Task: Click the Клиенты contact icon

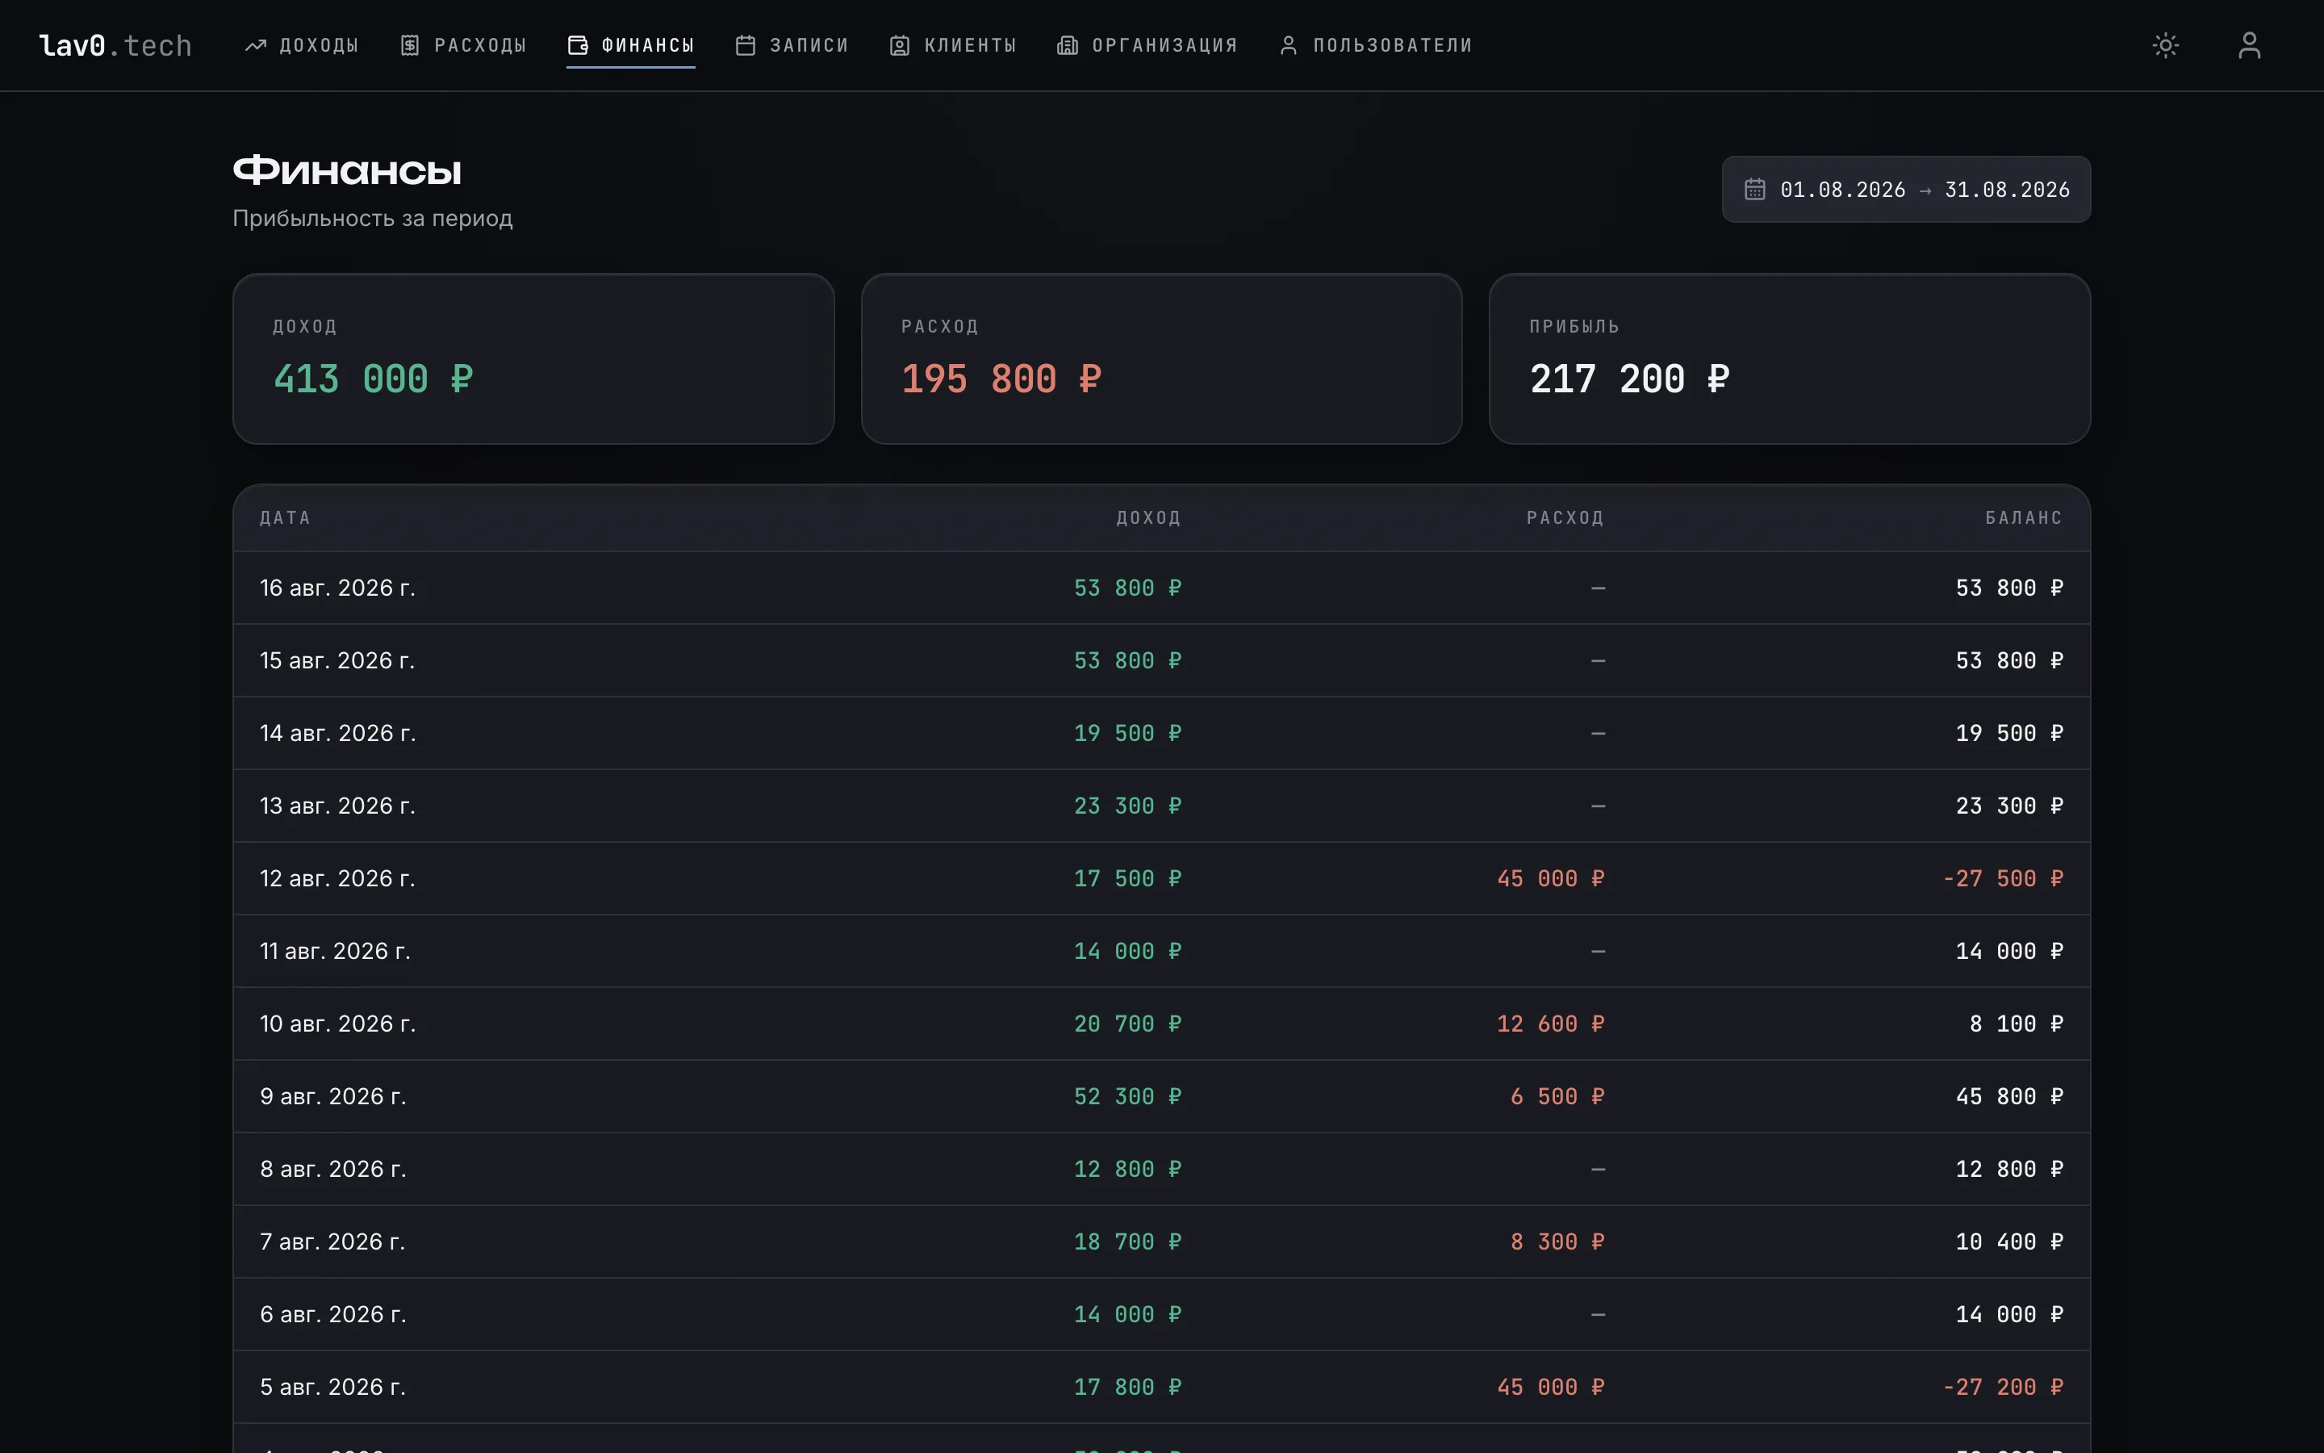Action: click(900, 45)
